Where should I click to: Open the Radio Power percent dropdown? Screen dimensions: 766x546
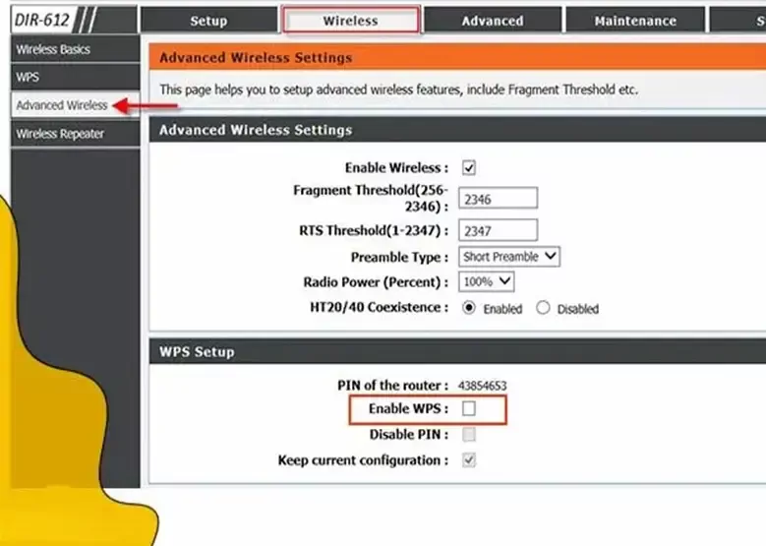pos(487,281)
